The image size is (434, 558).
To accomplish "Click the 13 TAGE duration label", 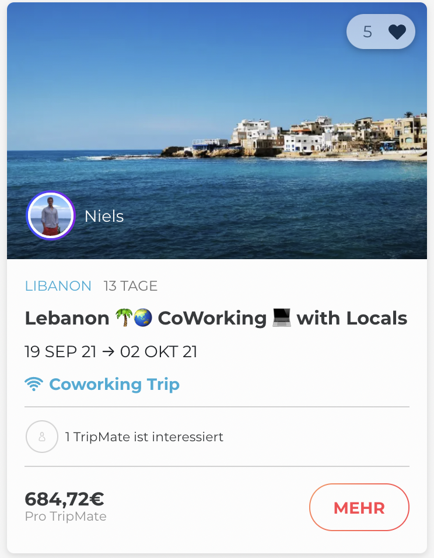I will coord(131,286).
